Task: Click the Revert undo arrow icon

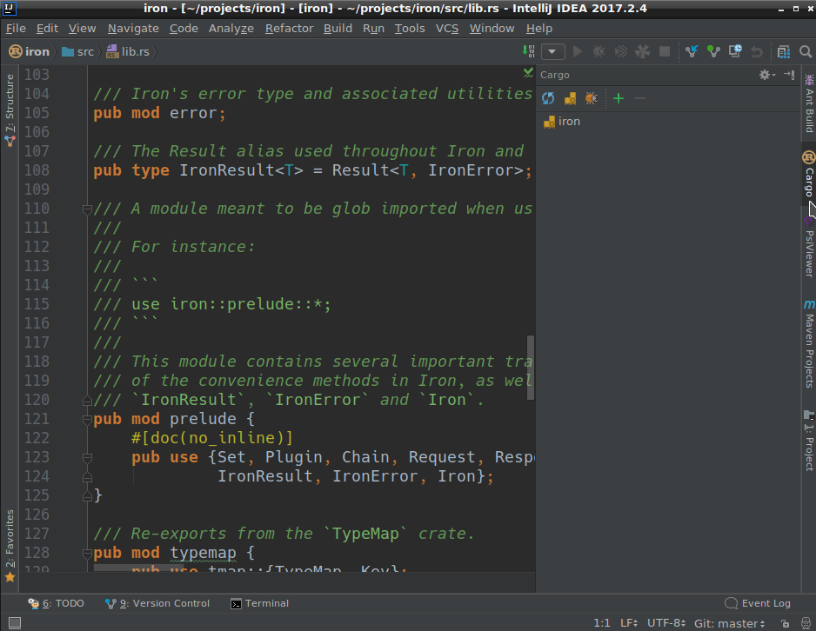Action: coord(757,51)
